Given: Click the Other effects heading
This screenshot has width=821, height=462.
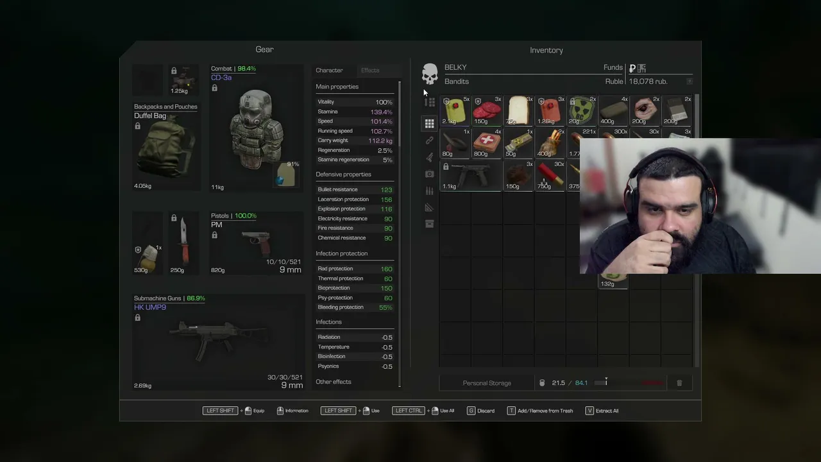Looking at the screenshot, I should coord(334,382).
